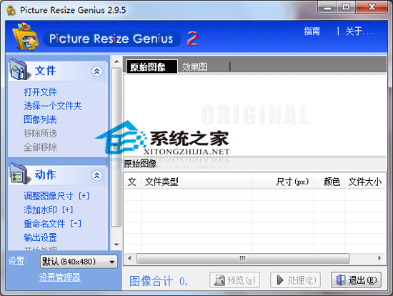Collapse 重命名文件 [-] options

click(x=53, y=224)
